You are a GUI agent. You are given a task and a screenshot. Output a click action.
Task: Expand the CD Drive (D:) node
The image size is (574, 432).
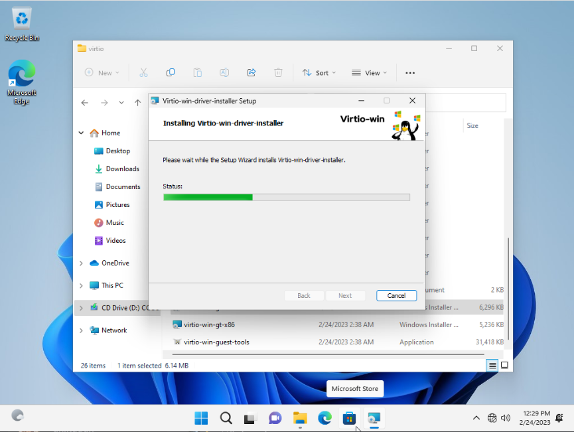tap(81, 308)
